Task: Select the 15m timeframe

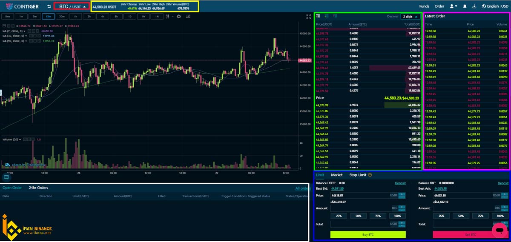Action: 48,16
